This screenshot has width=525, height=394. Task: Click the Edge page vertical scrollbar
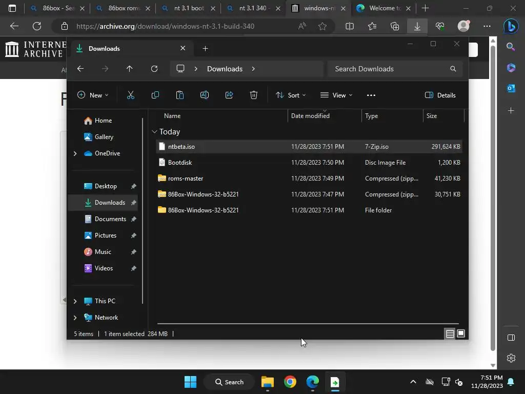(493, 198)
